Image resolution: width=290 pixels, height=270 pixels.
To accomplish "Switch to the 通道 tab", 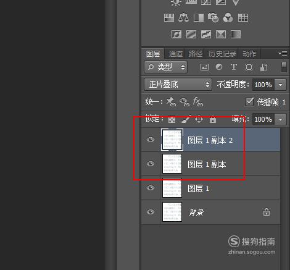I will click(175, 54).
